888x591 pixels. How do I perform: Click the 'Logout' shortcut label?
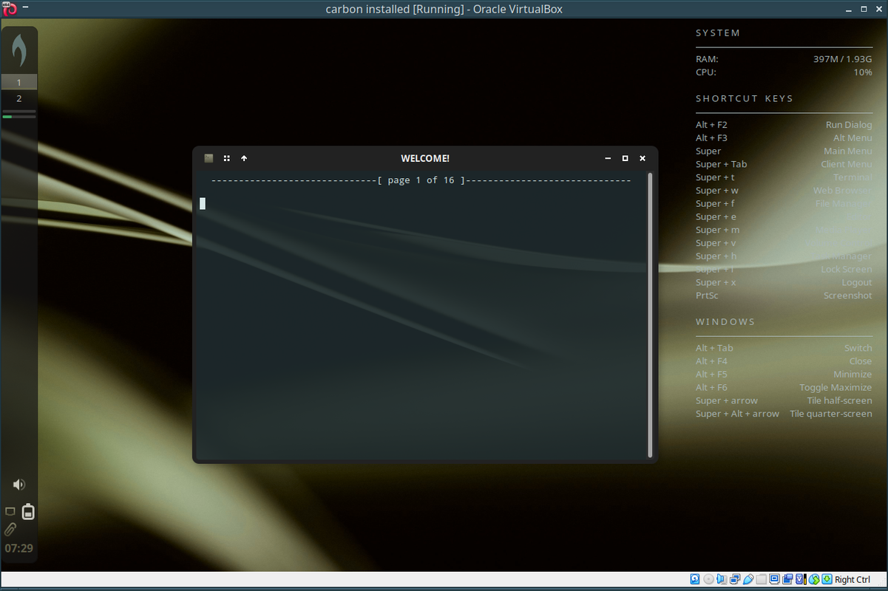[857, 282]
